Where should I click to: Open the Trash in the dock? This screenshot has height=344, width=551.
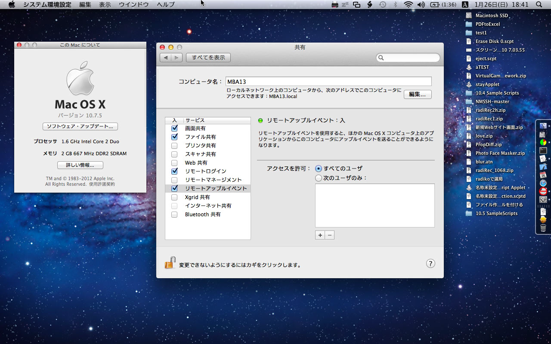[x=543, y=228]
